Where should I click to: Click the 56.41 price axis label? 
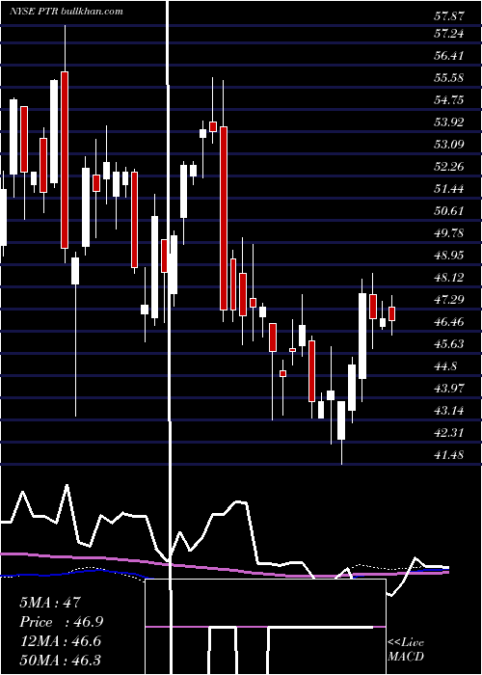click(449, 56)
